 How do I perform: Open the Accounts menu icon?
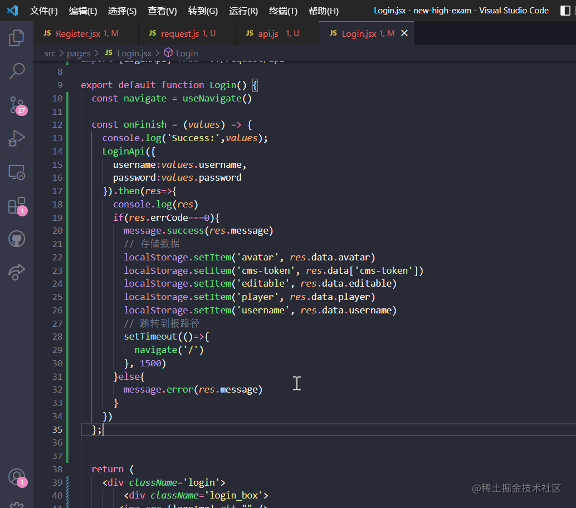coord(17,477)
